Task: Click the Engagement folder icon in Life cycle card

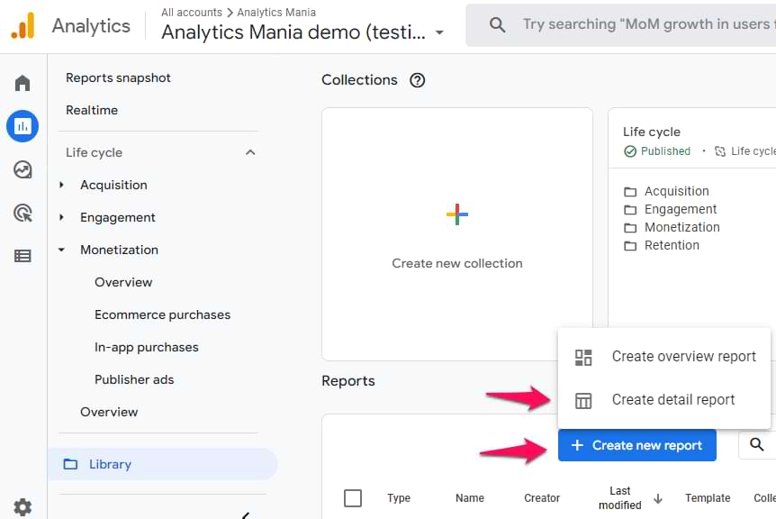Action: click(x=630, y=210)
